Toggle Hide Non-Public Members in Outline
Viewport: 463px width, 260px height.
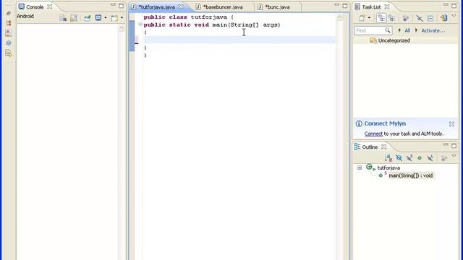(420, 158)
